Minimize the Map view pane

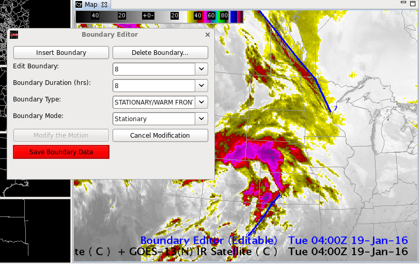tap(403, 2)
